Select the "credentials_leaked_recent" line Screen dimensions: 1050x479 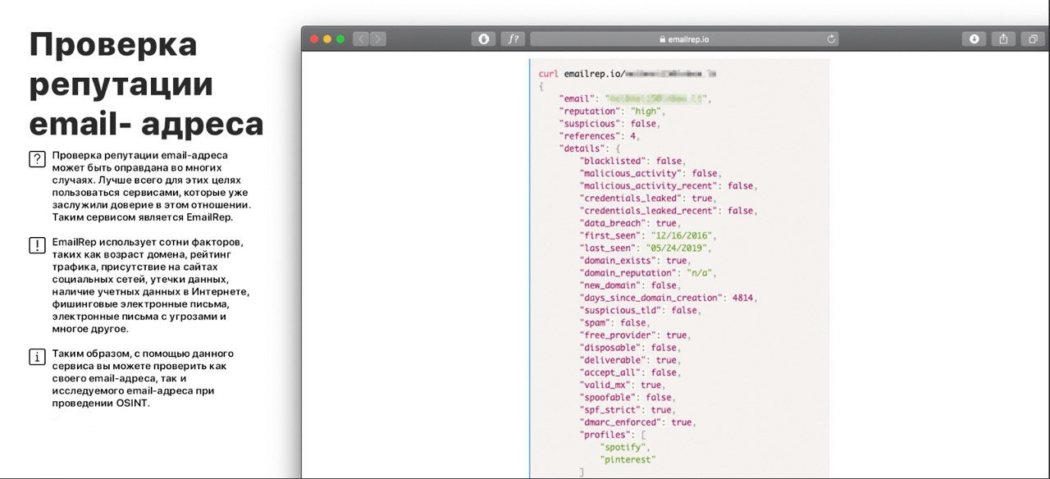click(x=669, y=210)
